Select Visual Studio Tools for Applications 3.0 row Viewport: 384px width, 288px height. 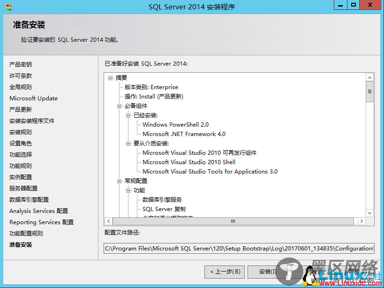[210, 171]
